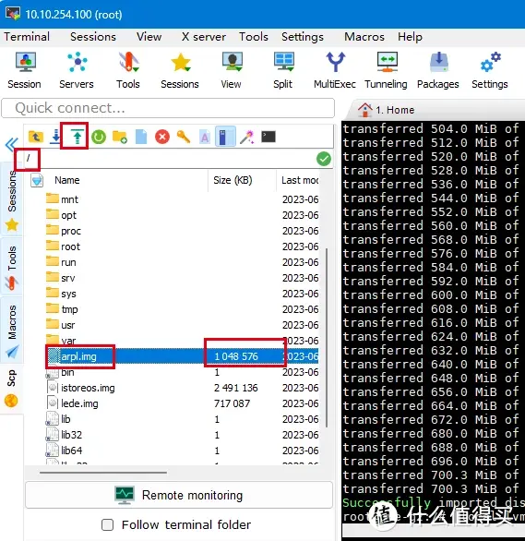Sort by Last modified column header
The width and height of the screenshot is (525, 541).
300,180
